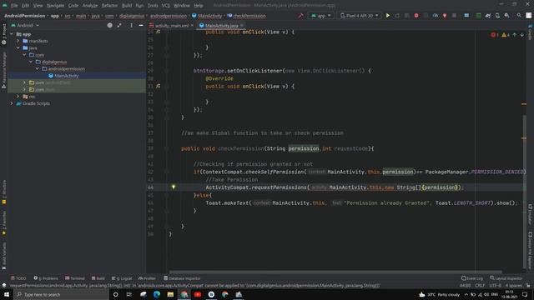Image resolution: width=534 pixels, height=300 pixels.
Task: Open the Pixel 4 API 30 device dropdown
Action: pos(360,16)
